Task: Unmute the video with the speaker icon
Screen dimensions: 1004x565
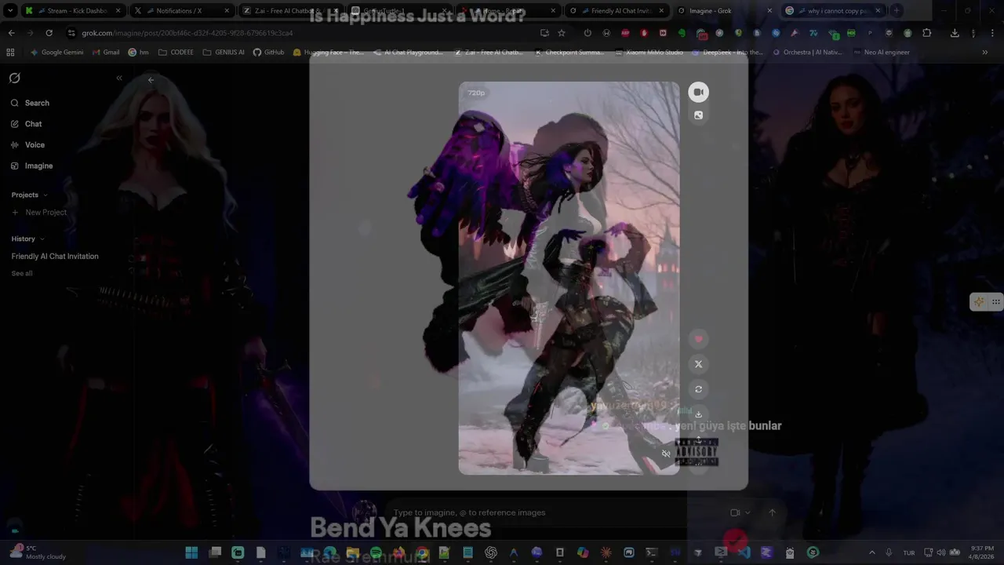Action: [x=666, y=454]
